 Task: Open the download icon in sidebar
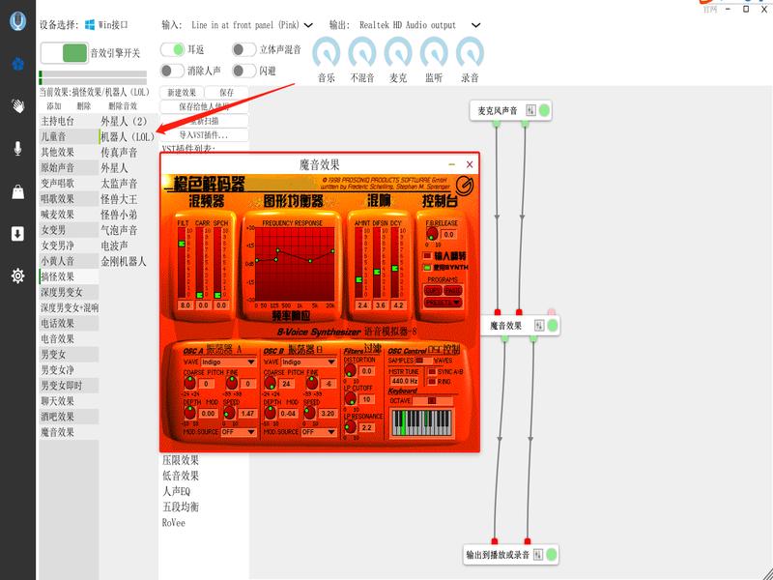(x=17, y=234)
